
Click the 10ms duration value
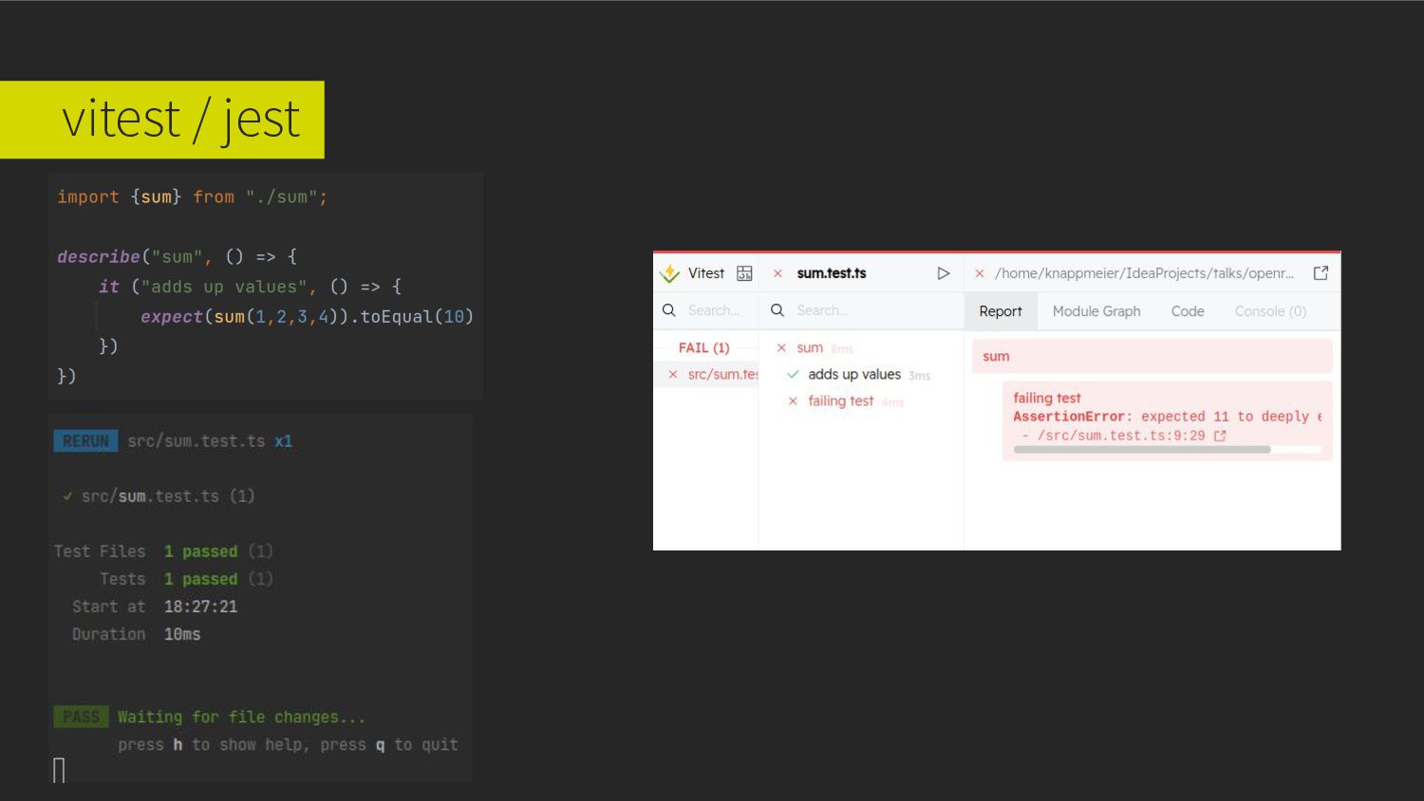tap(182, 634)
